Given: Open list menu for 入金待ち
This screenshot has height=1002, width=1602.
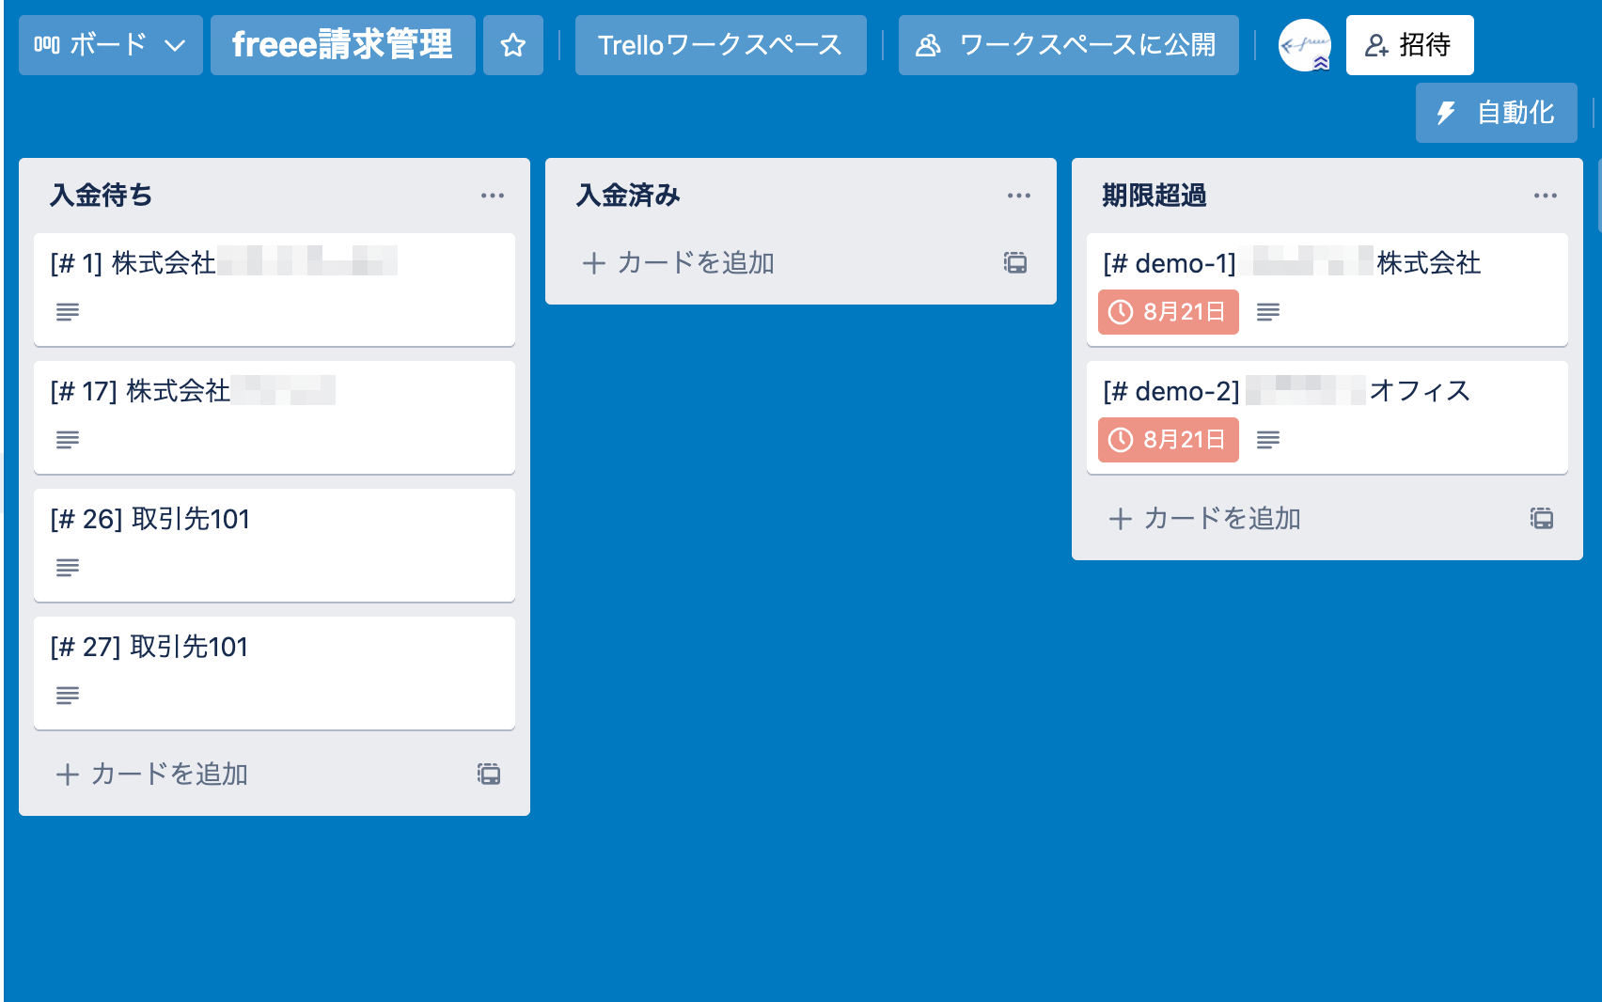Looking at the screenshot, I should point(493,196).
